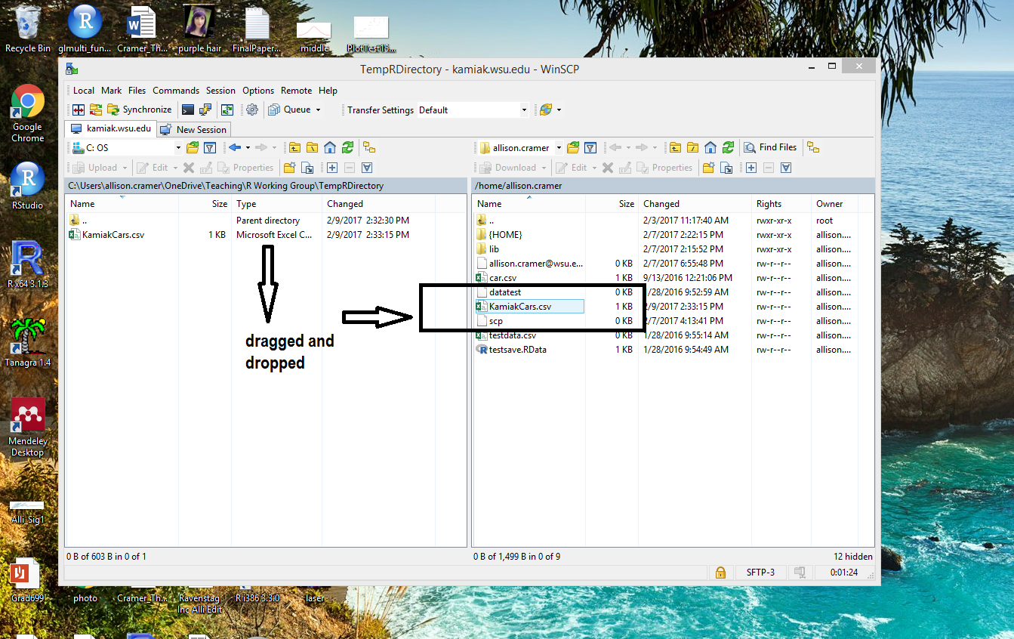Refresh the remote panel directory
Viewport: 1014px width, 639px height.
(728, 148)
